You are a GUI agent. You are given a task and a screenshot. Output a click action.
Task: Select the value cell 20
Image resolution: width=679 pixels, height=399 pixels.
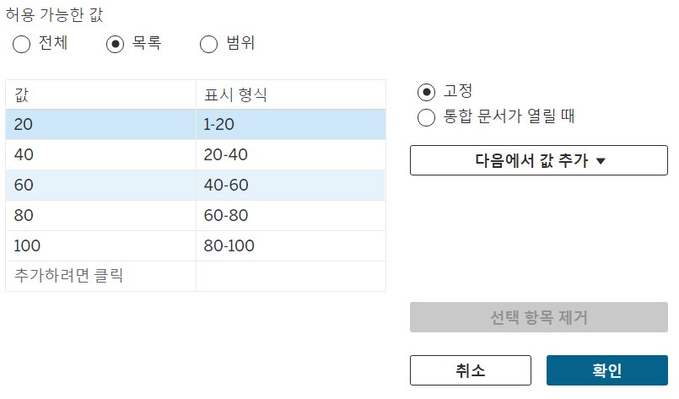coord(101,124)
